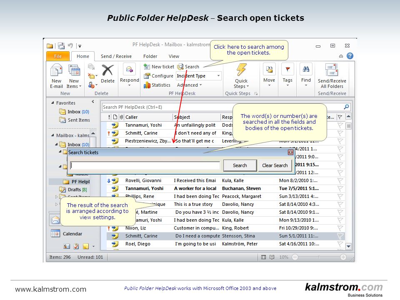This screenshot has width=400, height=300.
Task: Switch to normal view in status bar
Action: coord(263,257)
